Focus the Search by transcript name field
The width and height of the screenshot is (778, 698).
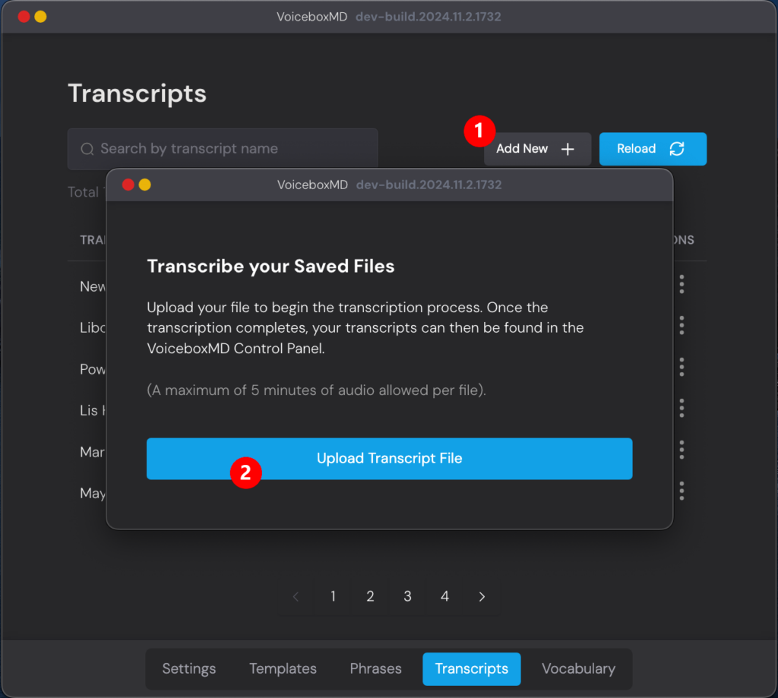[x=228, y=149]
